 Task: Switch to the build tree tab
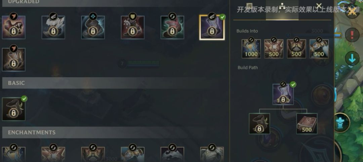(282, 6)
